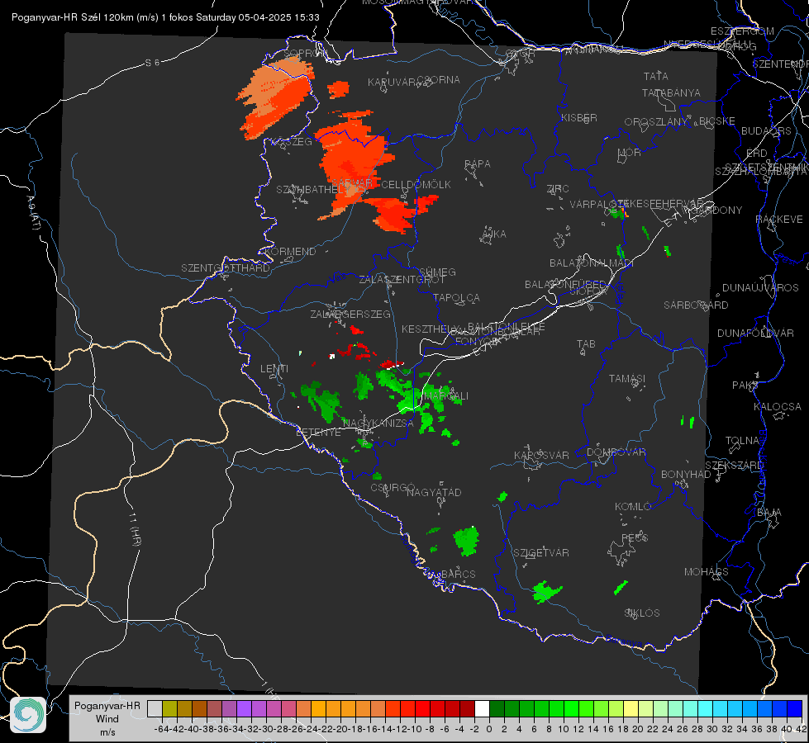
Task: Click the TATABANYA city label
Action: 671,92
